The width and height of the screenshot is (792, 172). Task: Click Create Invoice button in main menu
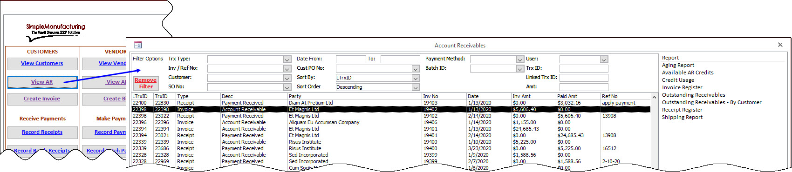(42, 99)
